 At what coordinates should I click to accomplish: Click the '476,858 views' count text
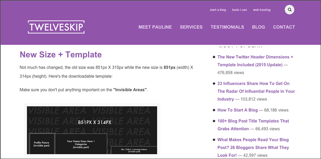coord(231,72)
